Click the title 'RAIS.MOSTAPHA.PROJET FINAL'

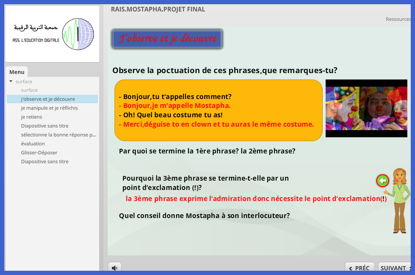(158, 9)
